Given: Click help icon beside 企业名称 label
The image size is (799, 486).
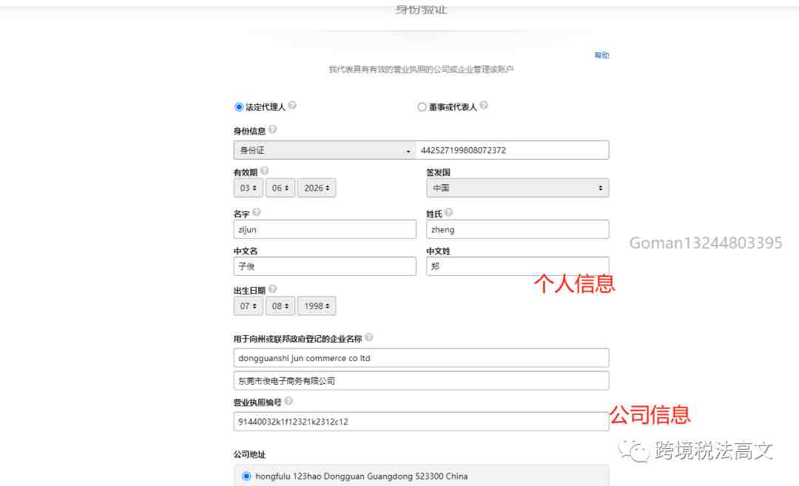Looking at the screenshot, I should [x=369, y=337].
